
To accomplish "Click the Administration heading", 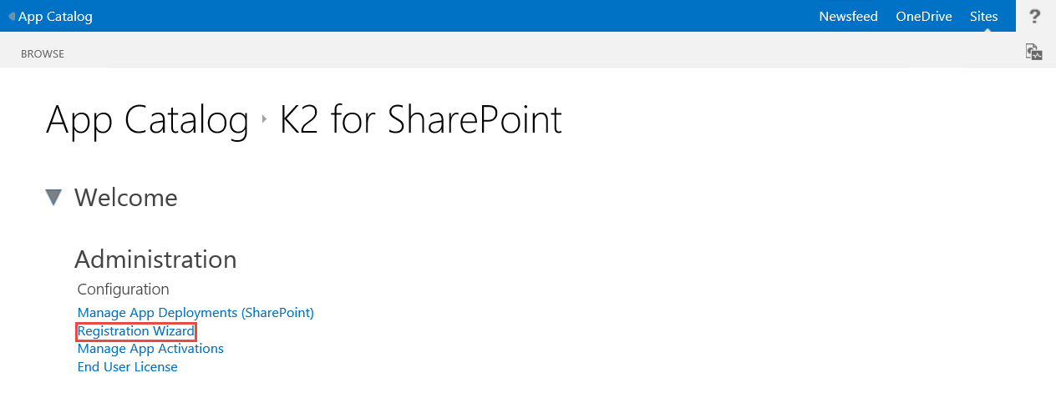I will (155, 259).
